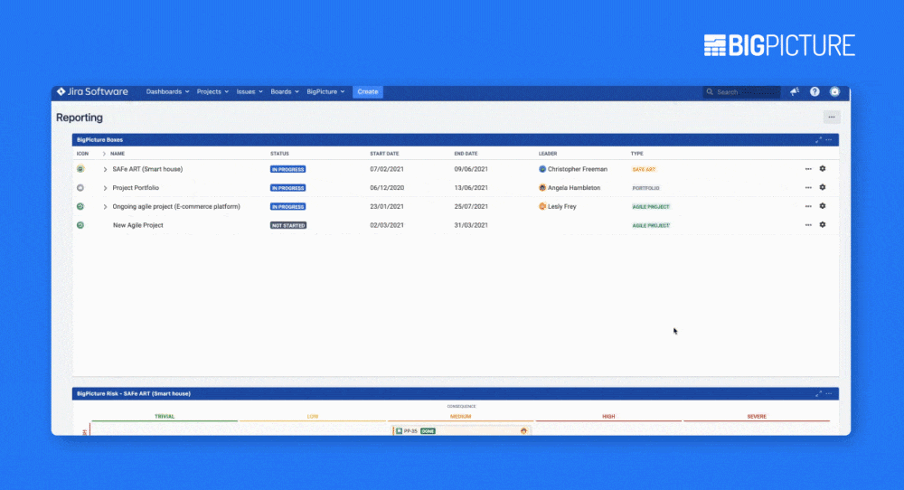Open the help question mark icon
The height and width of the screenshot is (490, 904).
click(815, 91)
